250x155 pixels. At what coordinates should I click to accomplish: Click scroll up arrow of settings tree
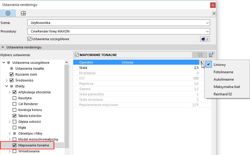[67, 62]
